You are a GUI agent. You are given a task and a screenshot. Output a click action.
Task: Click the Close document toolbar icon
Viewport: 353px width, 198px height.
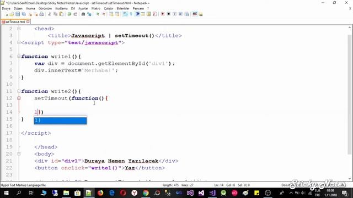[30, 14]
